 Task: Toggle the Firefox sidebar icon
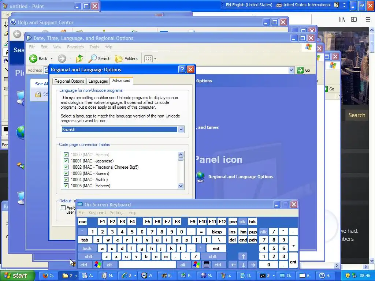(354, 20)
